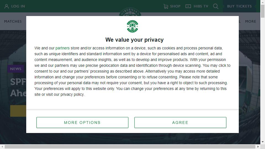Click the horizontal scrollbar left arrow

(2, 147)
